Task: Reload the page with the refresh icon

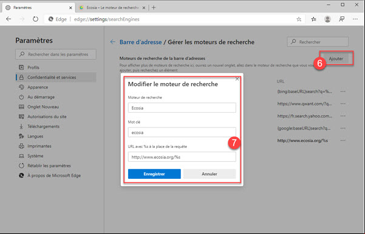Action: [x=35, y=19]
